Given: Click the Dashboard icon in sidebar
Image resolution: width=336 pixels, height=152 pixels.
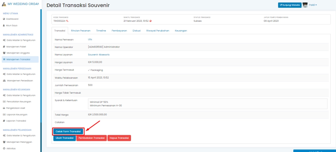Looking at the screenshot, I should 4,19.
